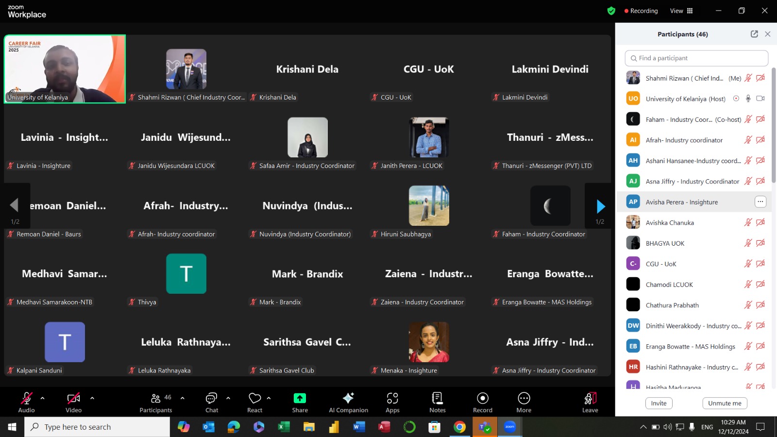
Task: Expand React options arrow
Action: click(269, 398)
